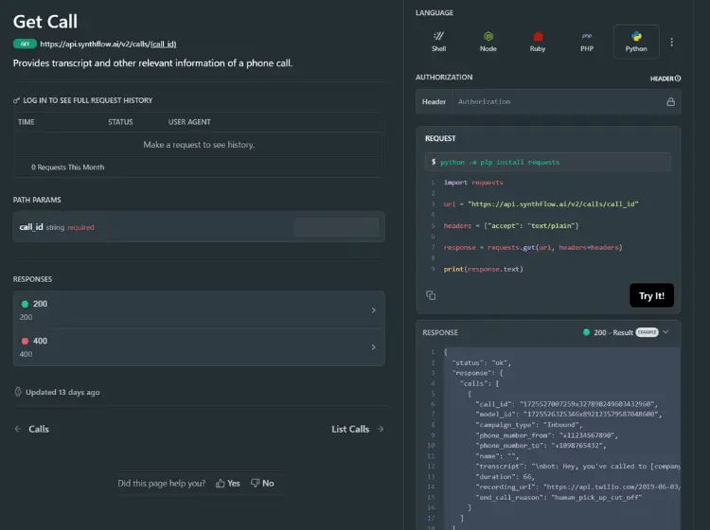Select the Node language icon
The image size is (710, 530).
coord(488,36)
